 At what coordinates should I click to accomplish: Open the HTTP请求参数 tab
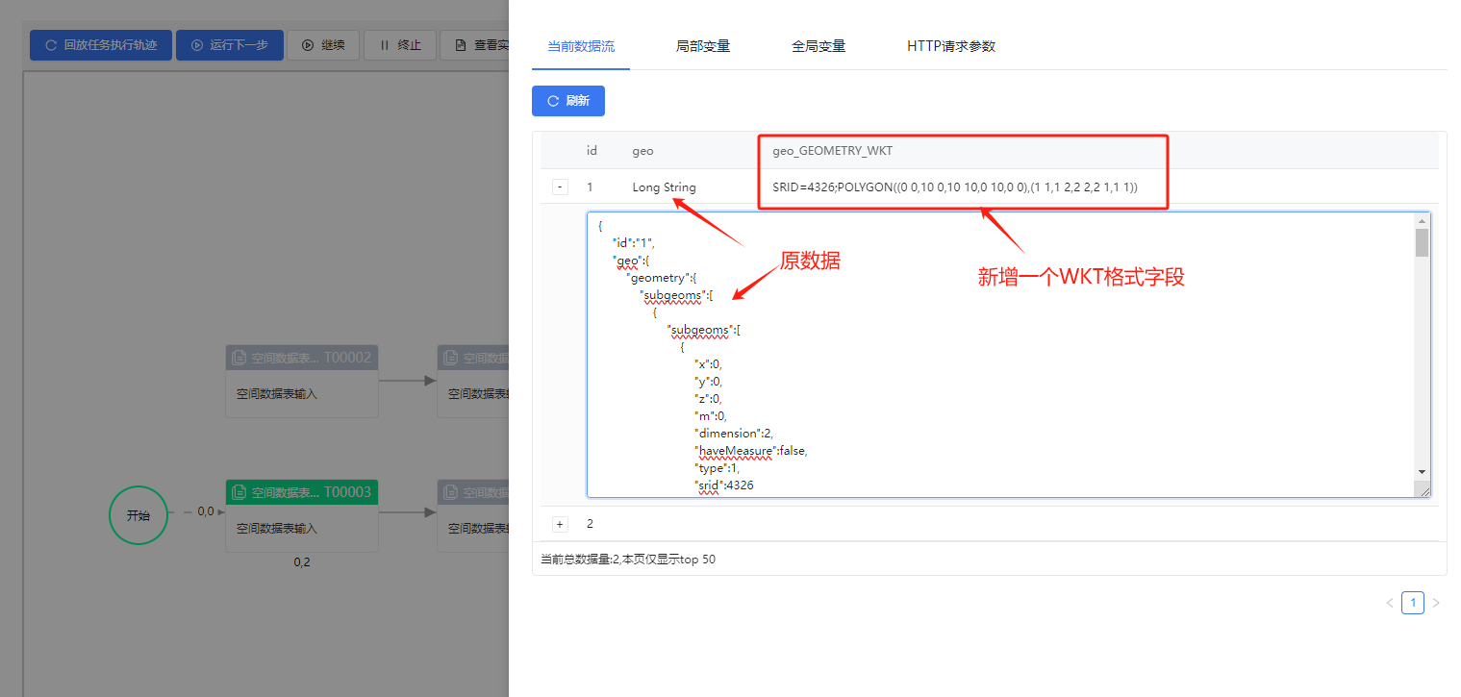tap(950, 44)
